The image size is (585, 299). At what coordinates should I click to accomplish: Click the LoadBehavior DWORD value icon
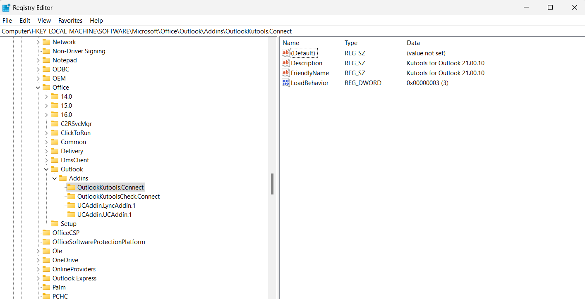(286, 83)
